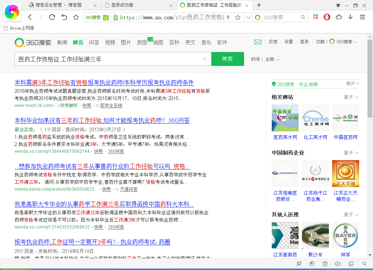
Task: Expand the 360搜索·安全保障 section
Action: 353,84
